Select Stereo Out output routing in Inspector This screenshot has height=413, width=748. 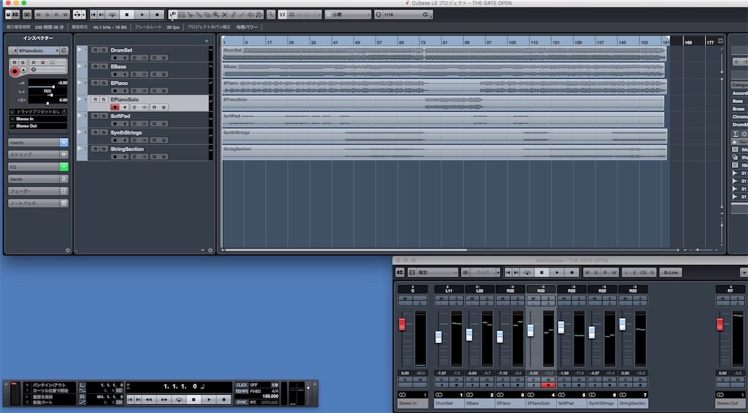[38, 126]
